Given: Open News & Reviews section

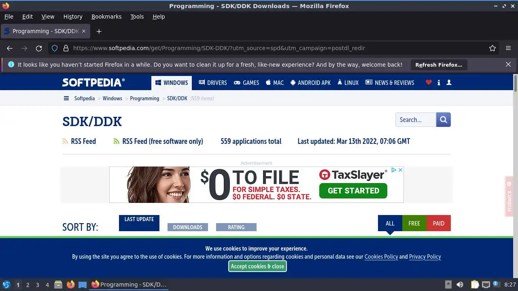Looking at the screenshot, I should pos(390,82).
